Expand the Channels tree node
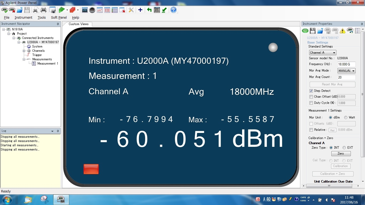 click(24, 51)
